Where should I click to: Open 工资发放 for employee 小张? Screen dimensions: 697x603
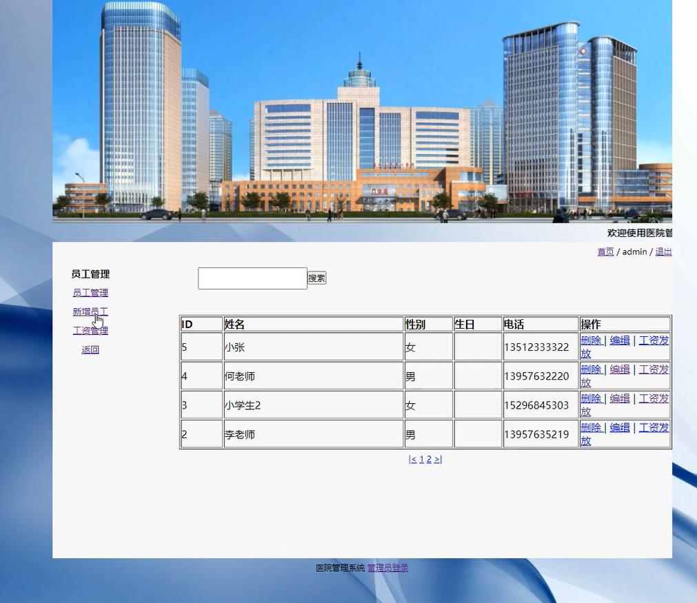coord(654,340)
